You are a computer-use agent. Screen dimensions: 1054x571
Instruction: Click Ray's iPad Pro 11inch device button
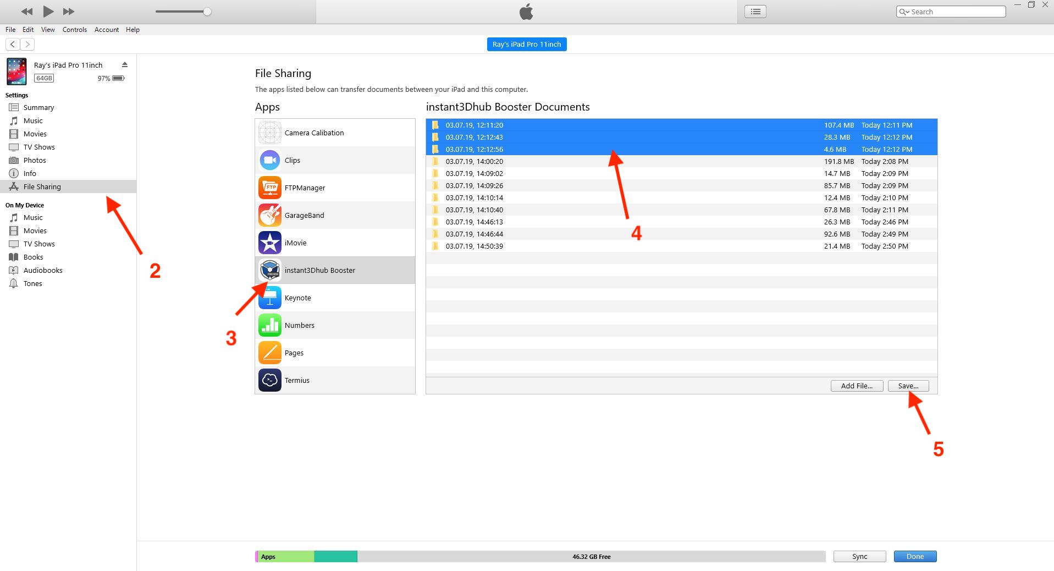(x=527, y=45)
